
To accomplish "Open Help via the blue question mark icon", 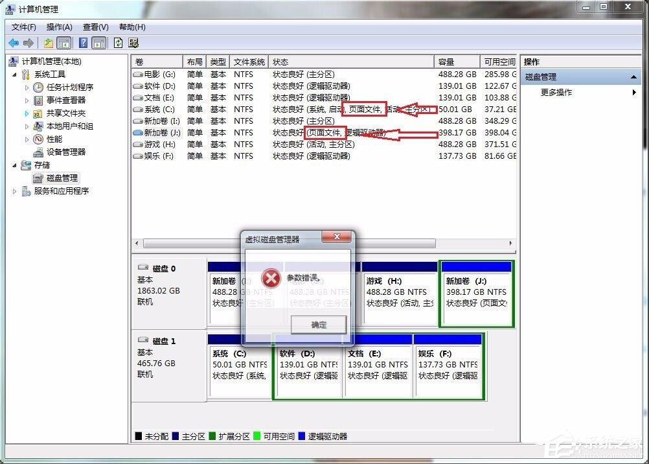I will tap(83, 43).
